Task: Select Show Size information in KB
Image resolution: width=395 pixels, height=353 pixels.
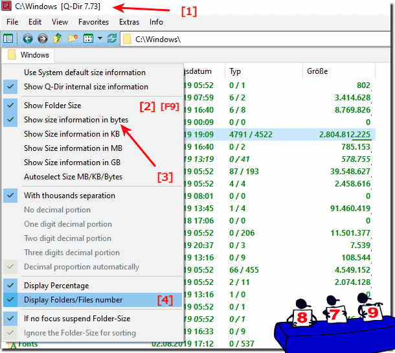Action: point(93,134)
